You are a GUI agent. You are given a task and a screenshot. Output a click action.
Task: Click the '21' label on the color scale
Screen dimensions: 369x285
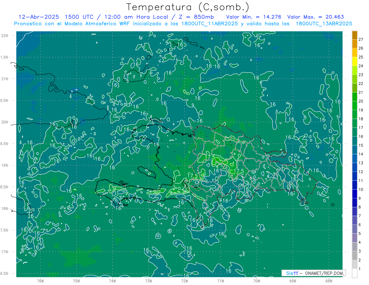click(361, 92)
